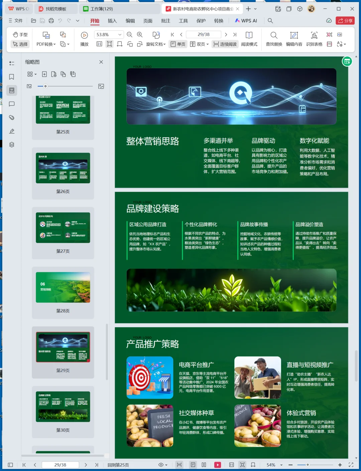
Task: Expand the quick access toolbar chevron
Action: [78, 21]
